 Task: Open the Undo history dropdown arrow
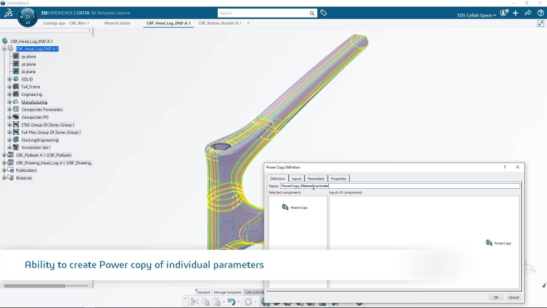pyautogui.click(x=239, y=302)
